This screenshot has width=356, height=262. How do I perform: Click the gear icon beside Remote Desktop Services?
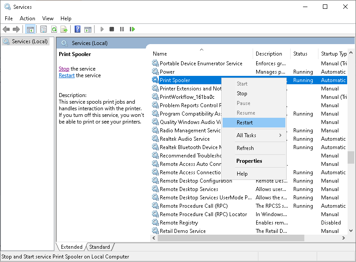click(155, 189)
